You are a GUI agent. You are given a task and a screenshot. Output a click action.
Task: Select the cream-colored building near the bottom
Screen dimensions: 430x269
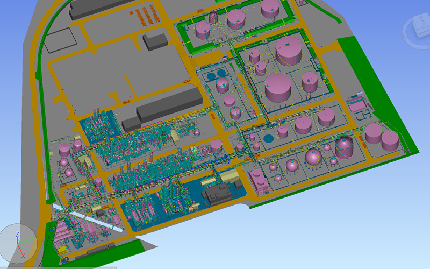[x=228, y=176]
